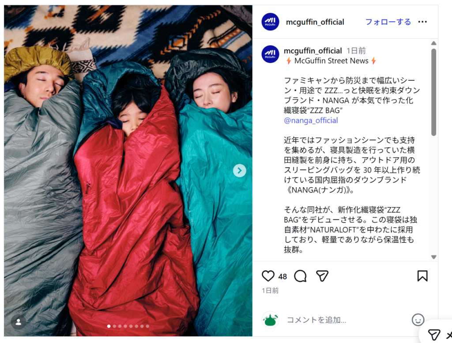Like the post with the heart icon
The image size is (452, 343).
(268, 276)
